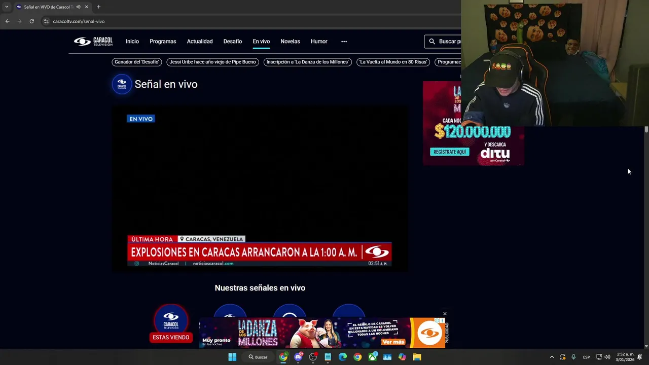This screenshot has width=649, height=365.
Task: Open Discord from the taskbar
Action: tap(298, 357)
